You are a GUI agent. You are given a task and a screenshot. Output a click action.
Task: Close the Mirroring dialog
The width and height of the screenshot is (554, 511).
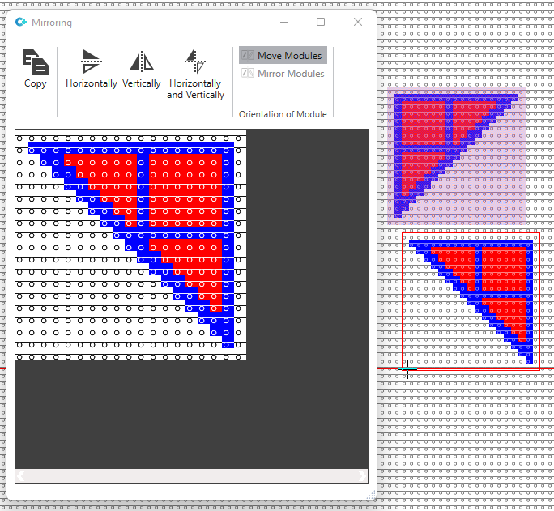[358, 23]
